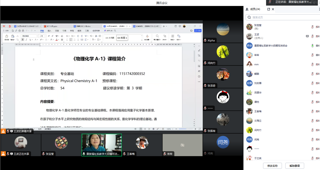Toggle 王波's microphone in member list
Image resolution: width=320 pixels, height=170 pixels.
[312, 36]
